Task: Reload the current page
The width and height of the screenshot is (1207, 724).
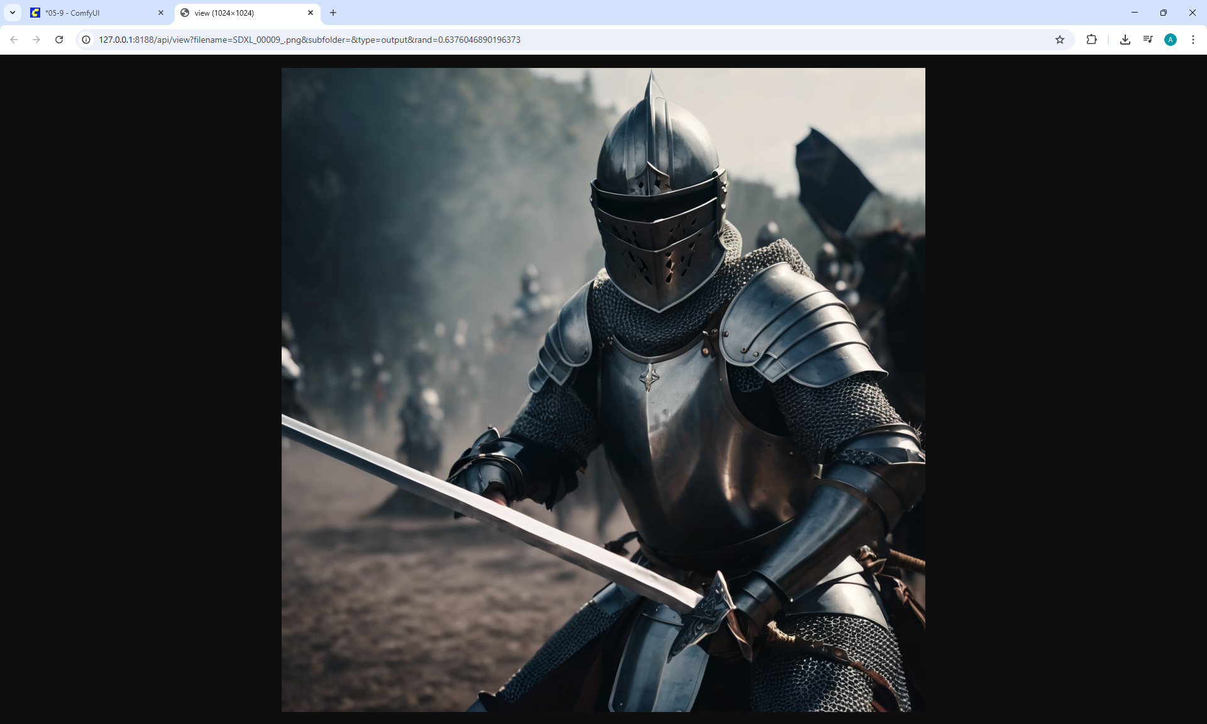Action: coord(59,40)
